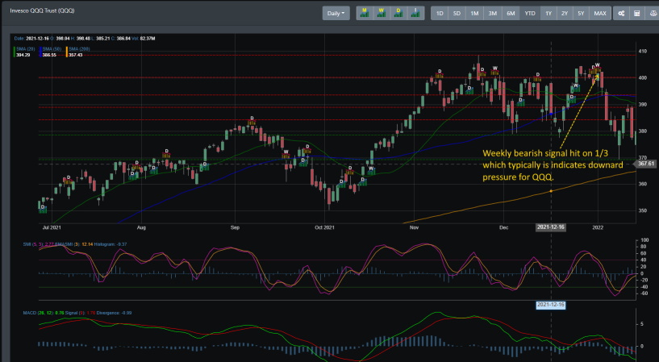Click the SMA (200) legend label

(x=79, y=49)
